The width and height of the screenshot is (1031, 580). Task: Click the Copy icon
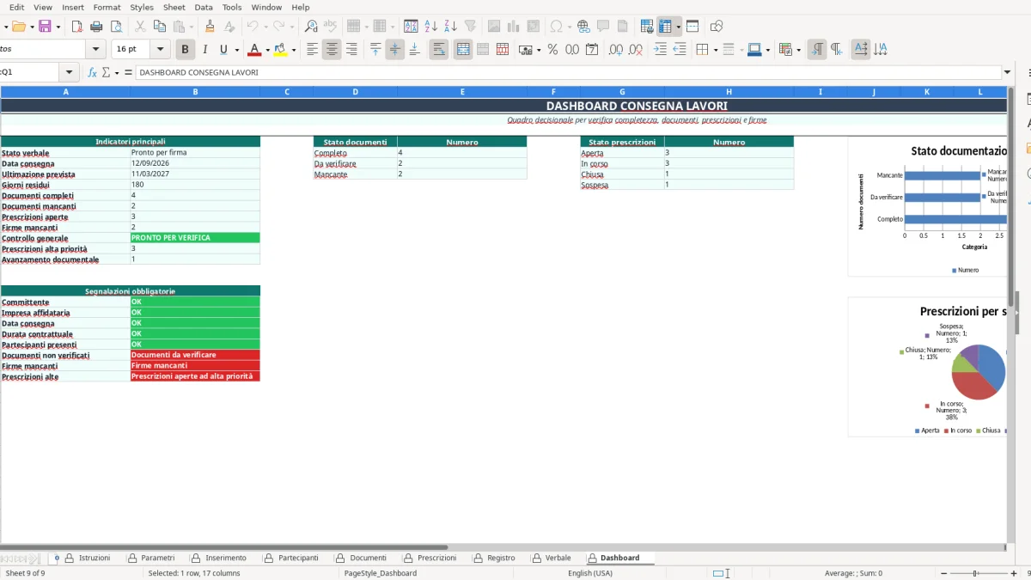pos(160,27)
